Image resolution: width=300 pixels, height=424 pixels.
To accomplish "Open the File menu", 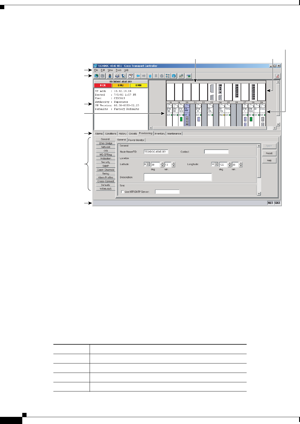I will 96,70.
